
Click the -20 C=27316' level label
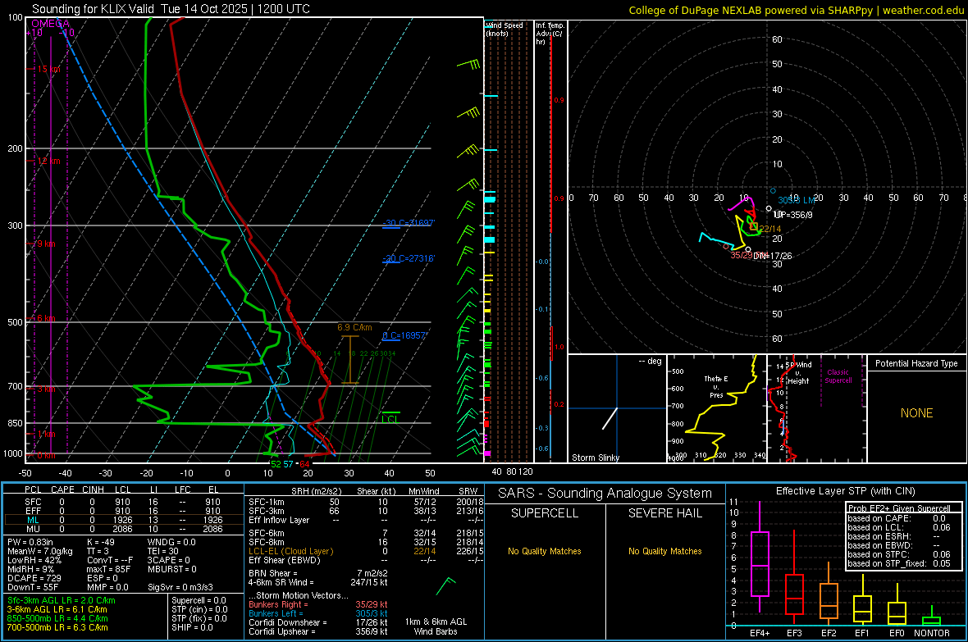click(x=409, y=258)
